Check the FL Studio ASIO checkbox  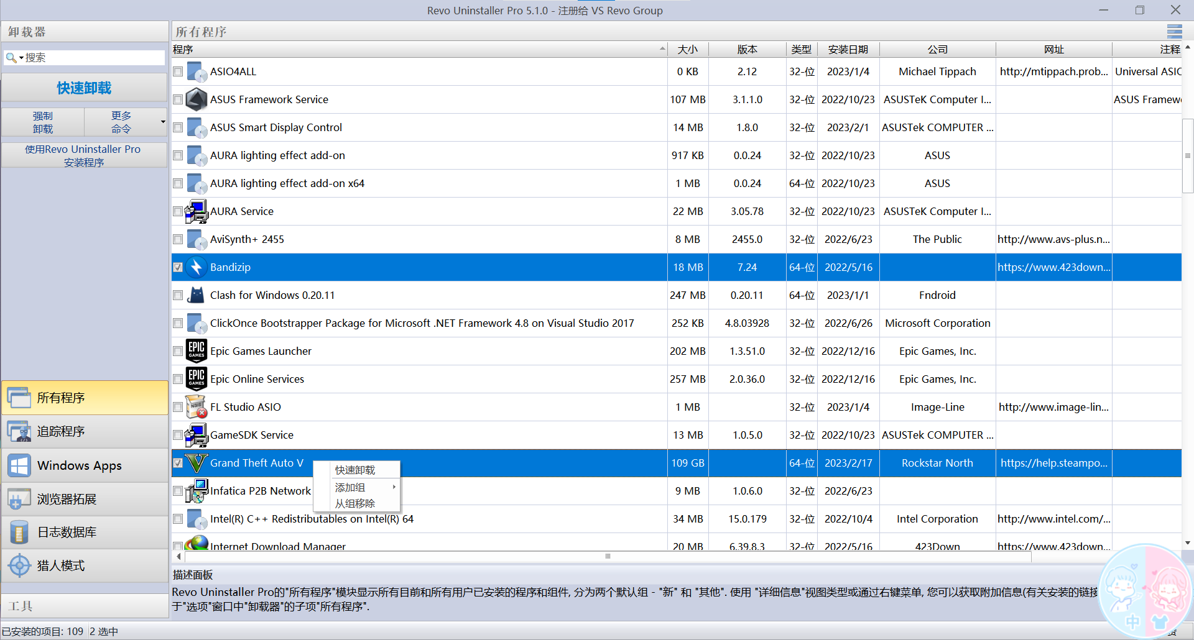coord(178,407)
